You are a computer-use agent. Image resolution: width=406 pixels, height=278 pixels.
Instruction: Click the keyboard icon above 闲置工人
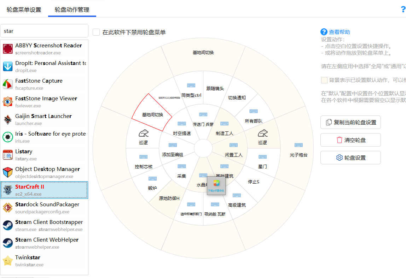pos(233,145)
